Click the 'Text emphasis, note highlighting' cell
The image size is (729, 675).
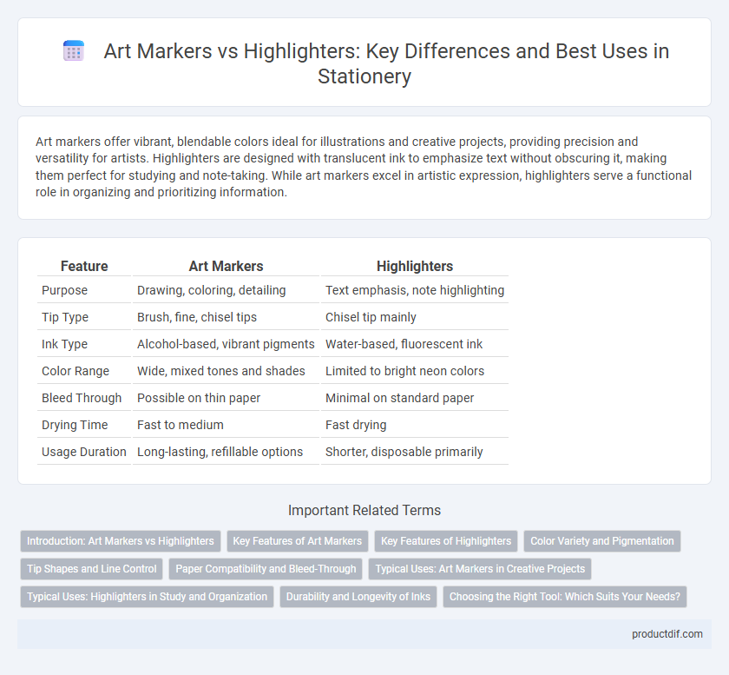[x=415, y=290]
